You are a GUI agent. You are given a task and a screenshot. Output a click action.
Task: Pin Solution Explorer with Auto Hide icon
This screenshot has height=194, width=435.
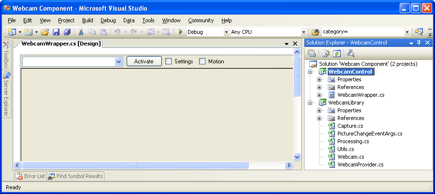(x=419, y=43)
